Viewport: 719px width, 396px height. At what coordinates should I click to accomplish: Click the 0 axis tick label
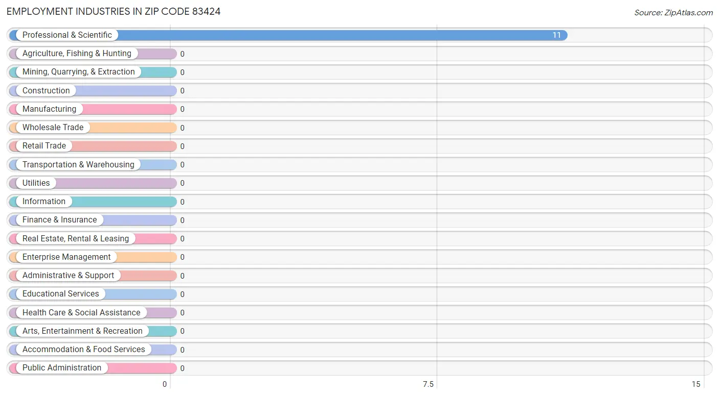click(x=165, y=384)
